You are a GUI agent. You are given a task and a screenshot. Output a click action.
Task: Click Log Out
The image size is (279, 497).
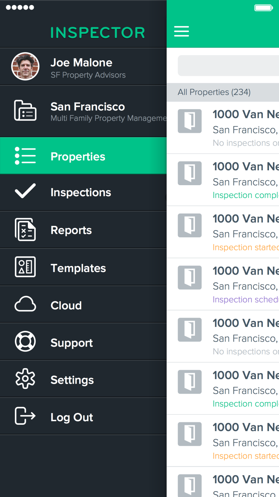point(71,416)
